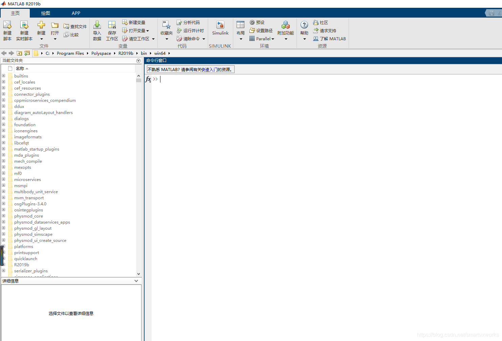Click the 导入数据 (Import Data) icon

pos(97,25)
